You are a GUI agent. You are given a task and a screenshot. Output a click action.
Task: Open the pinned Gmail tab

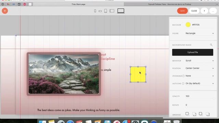(x=8, y=4)
